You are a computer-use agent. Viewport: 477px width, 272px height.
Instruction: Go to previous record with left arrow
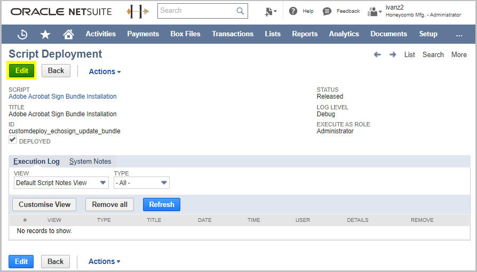tap(377, 54)
